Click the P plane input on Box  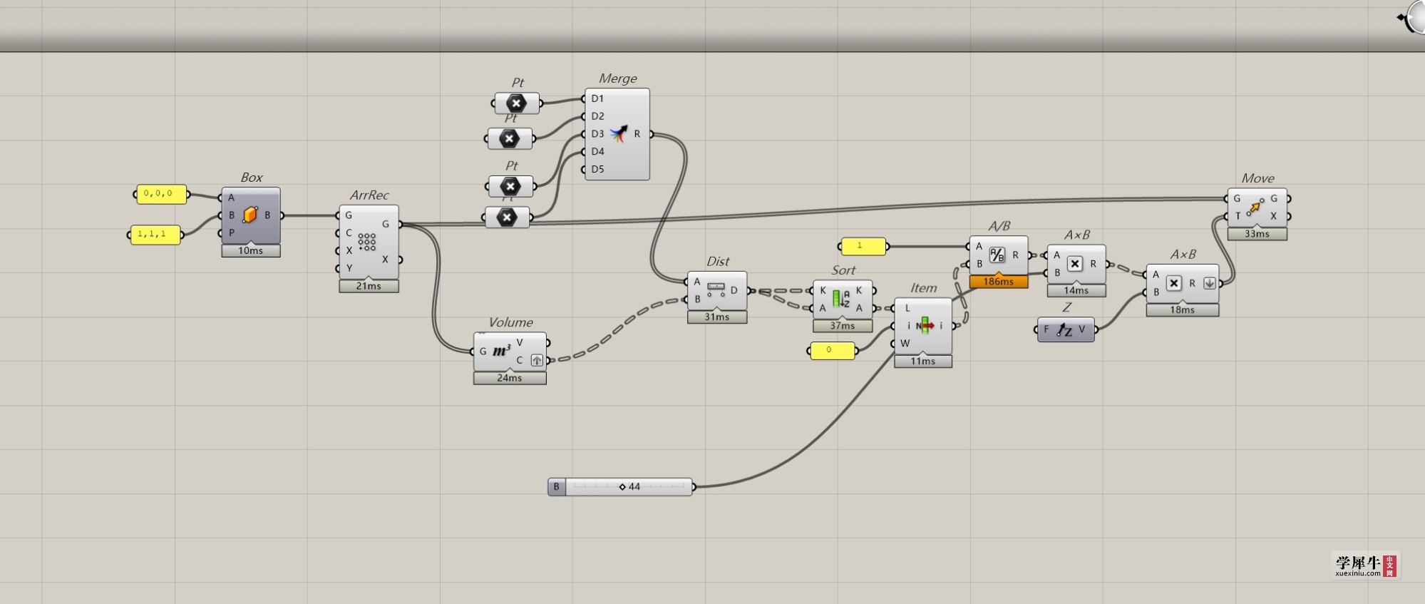click(x=231, y=232)
